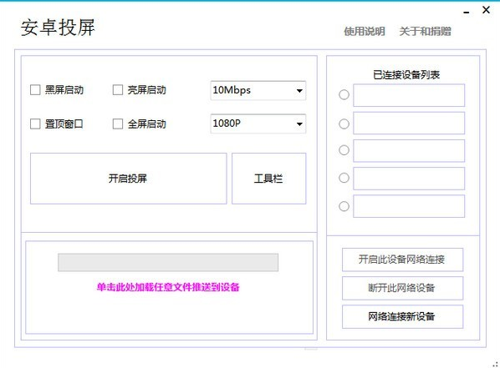Click the 开启投屏 button
Screen dimensions: 500x368
pos(129,179)
